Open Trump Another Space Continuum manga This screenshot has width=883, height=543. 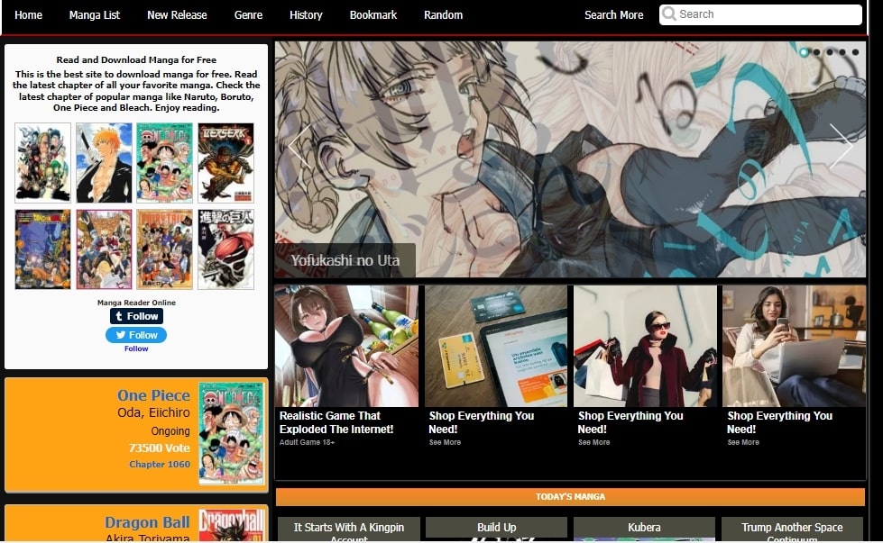[792, 532]
